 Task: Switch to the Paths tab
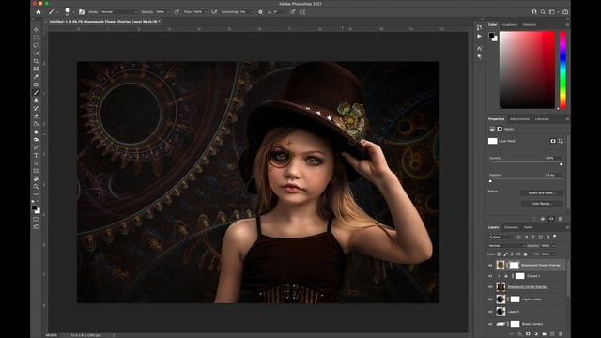(528, 227)
